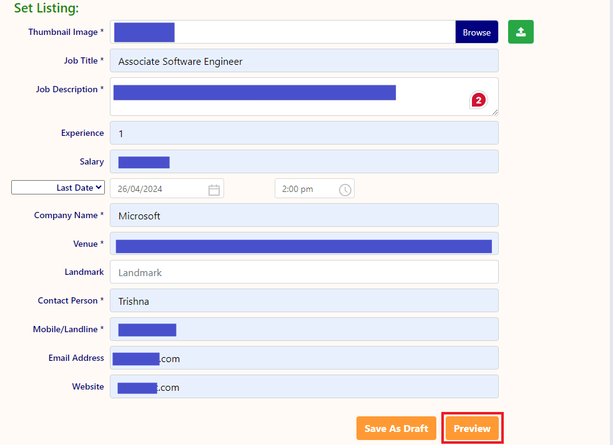Edit the Contact Person field
This screenshot has width=613, height=445.
[304, 301]
